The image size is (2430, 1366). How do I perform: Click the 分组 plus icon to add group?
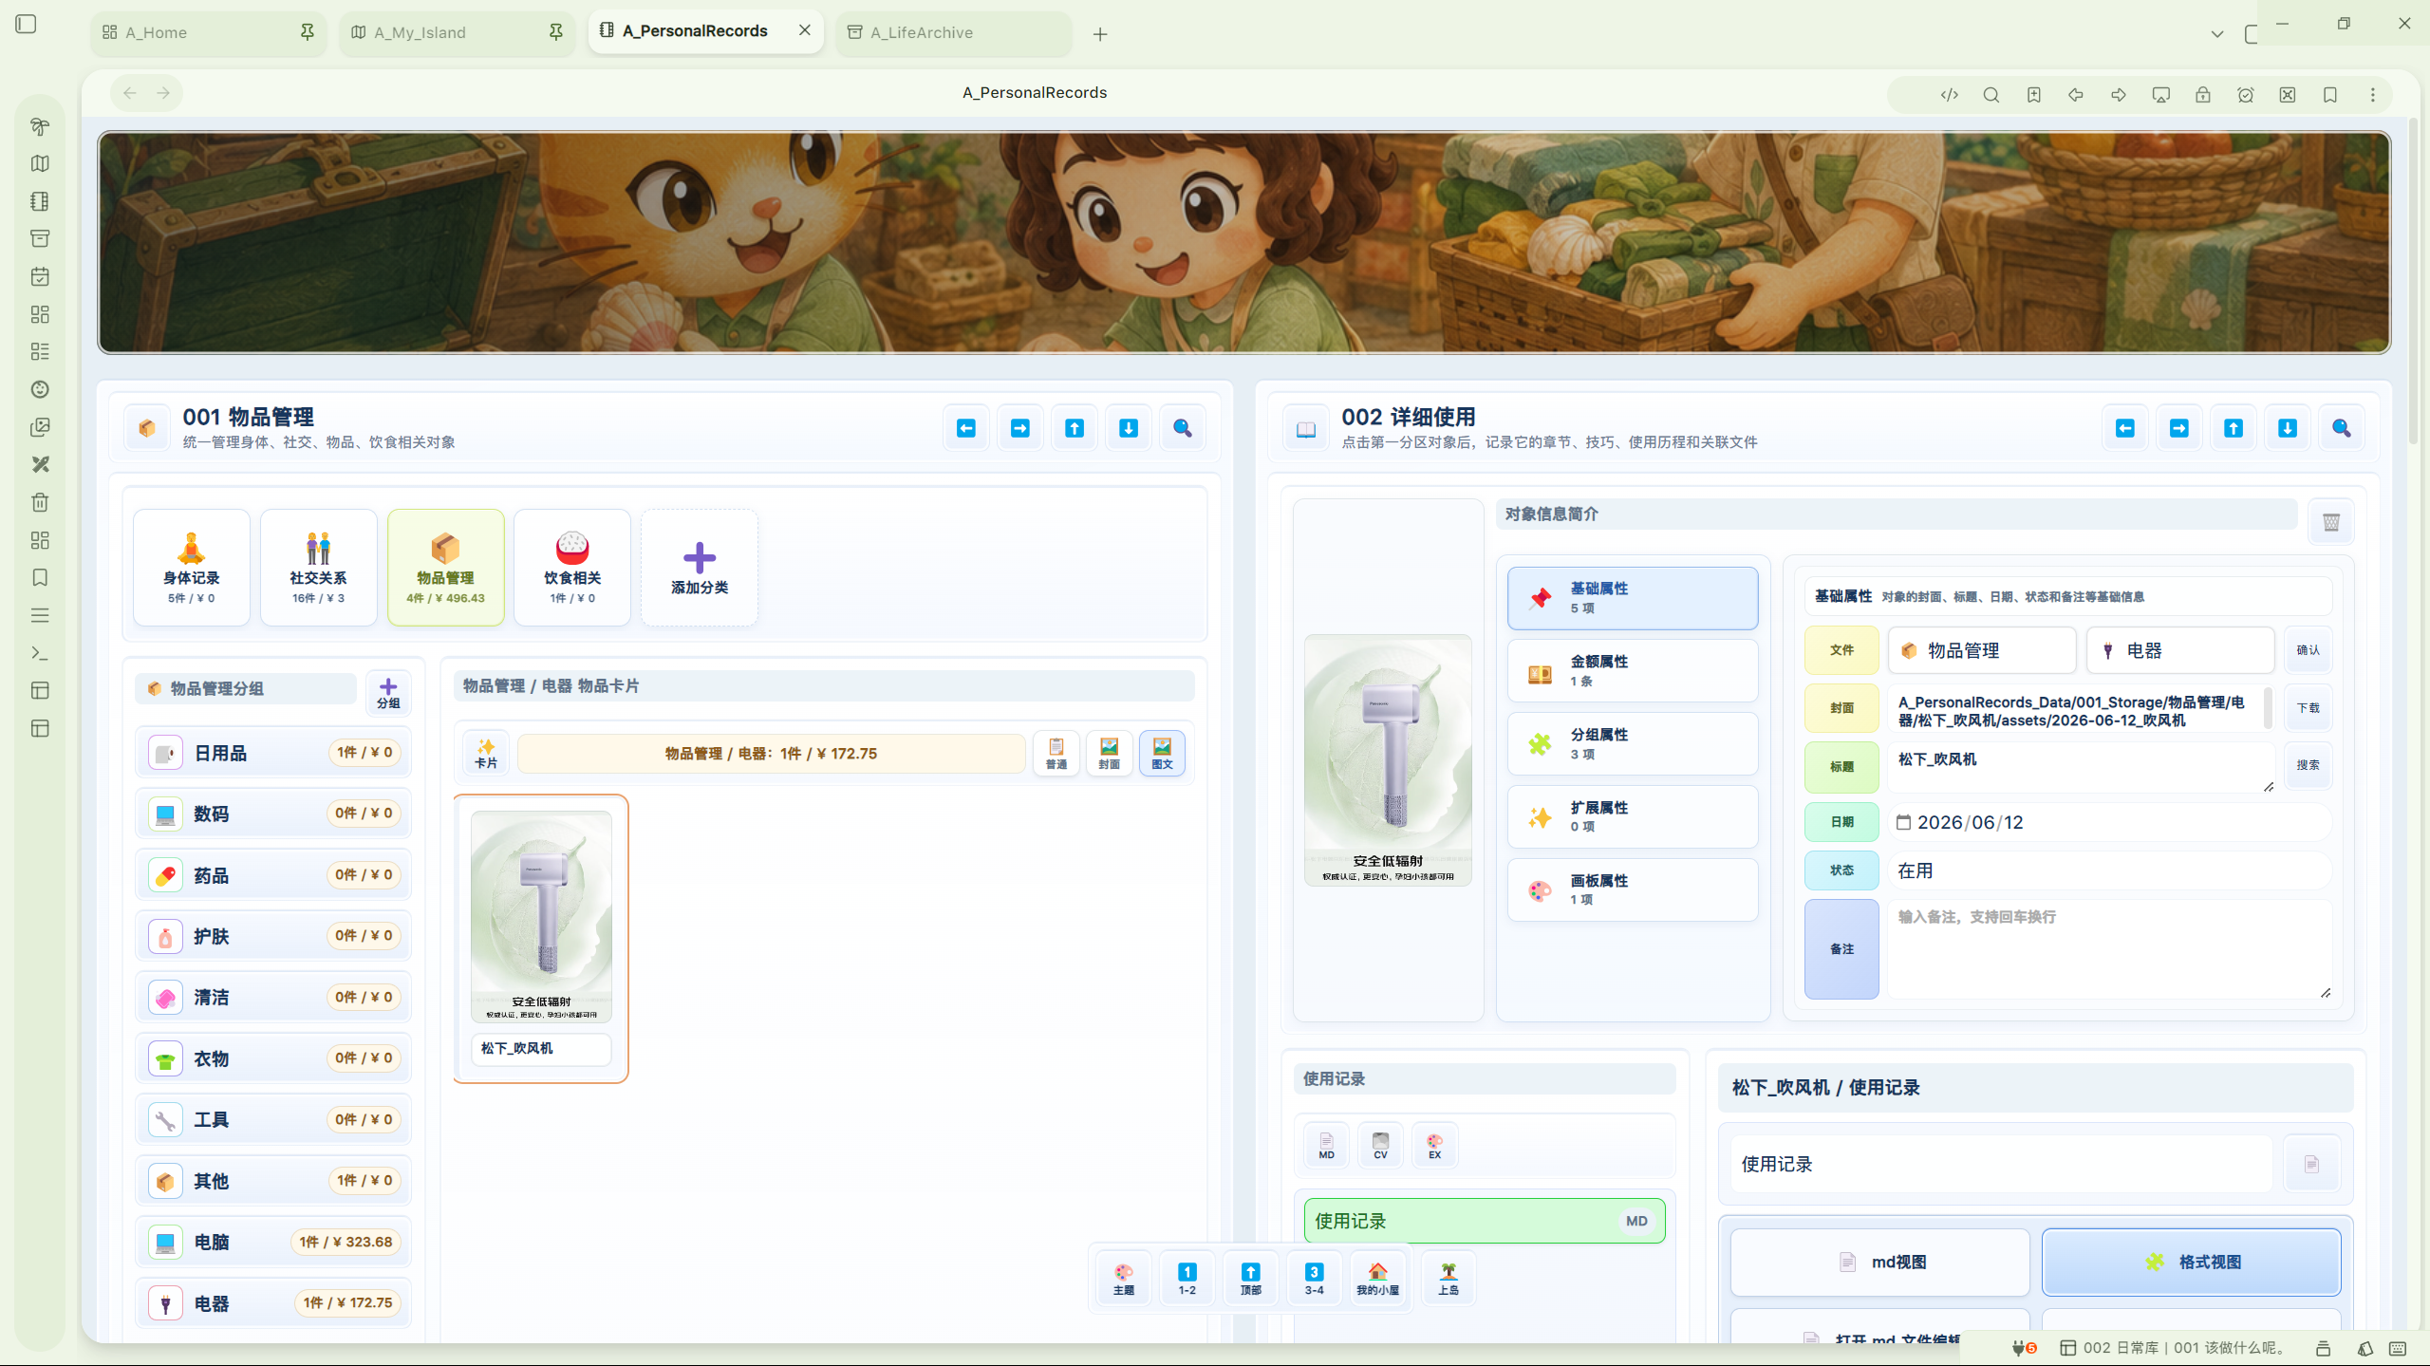pos(388,694)
